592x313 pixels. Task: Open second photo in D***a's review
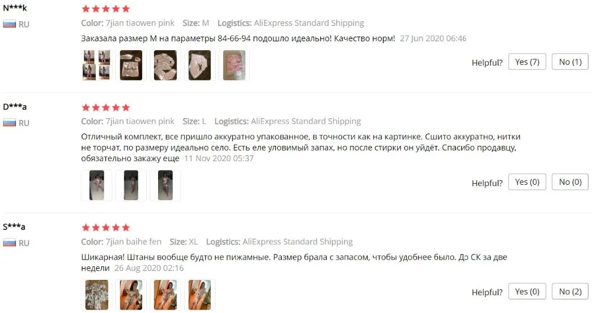131,185
